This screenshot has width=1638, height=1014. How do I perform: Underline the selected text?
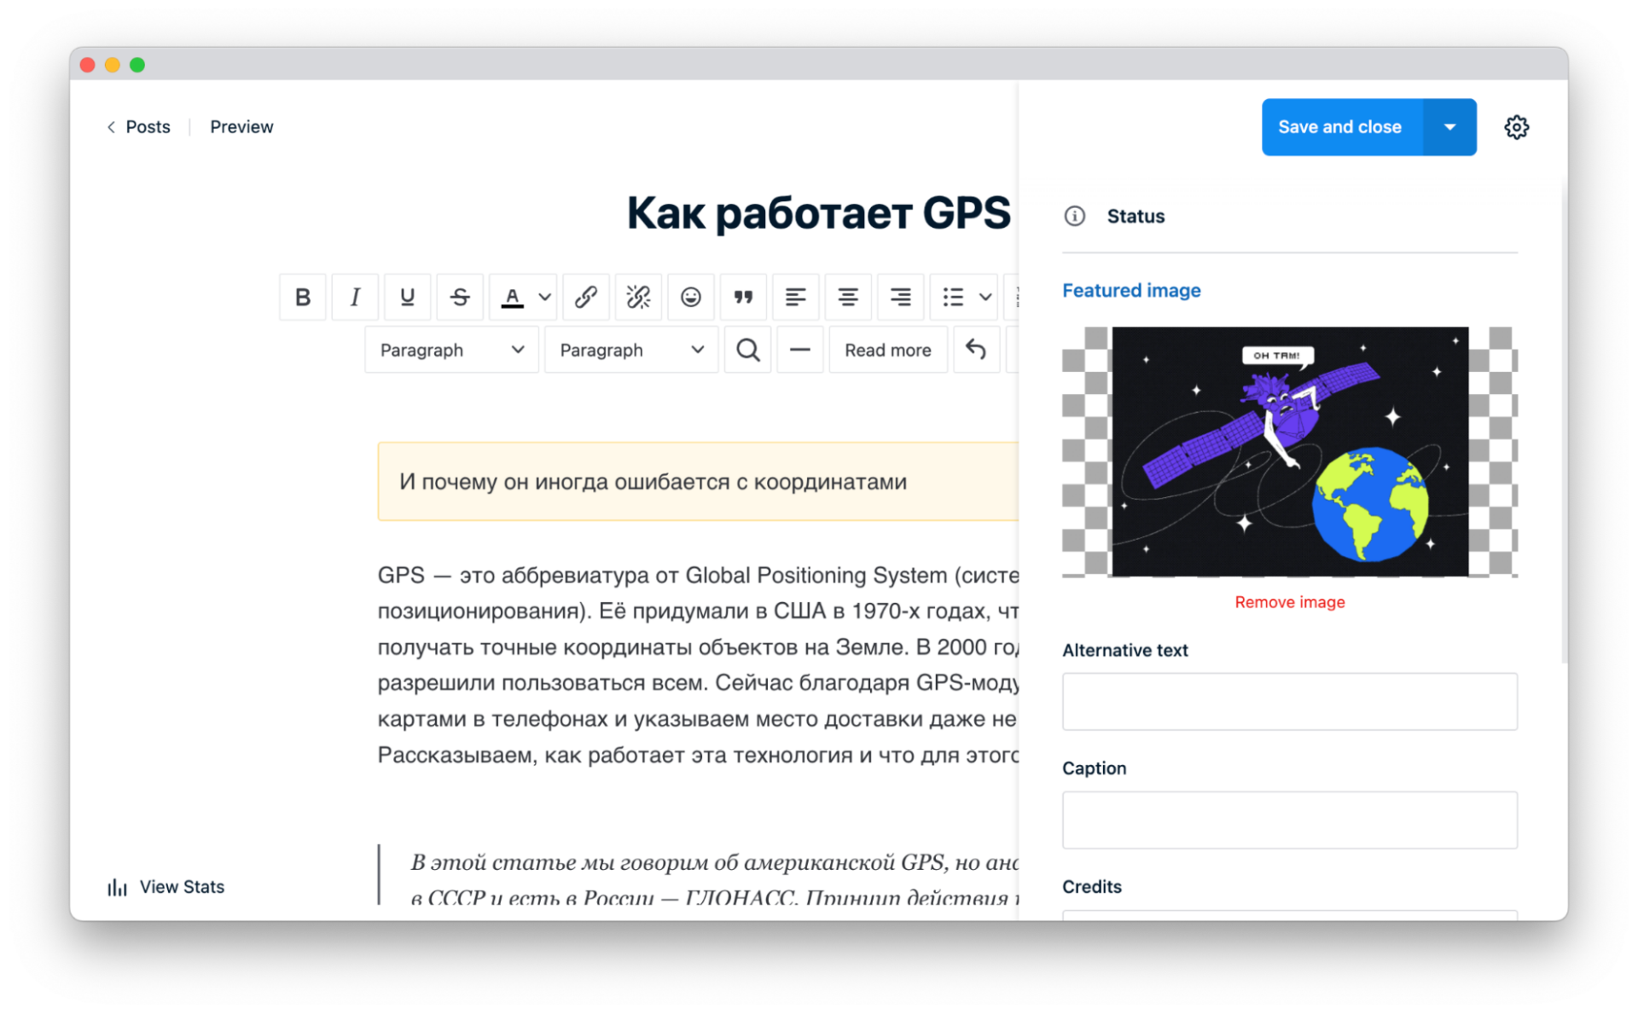pos(407,297)
